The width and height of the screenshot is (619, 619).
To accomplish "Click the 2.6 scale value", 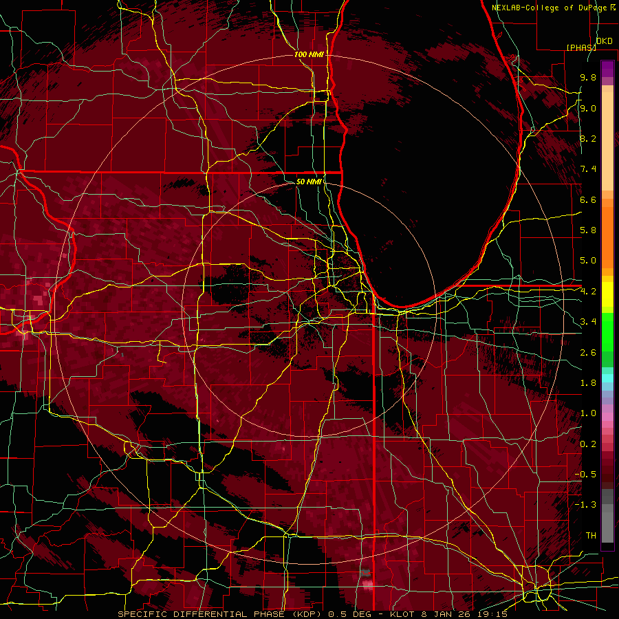I will pos(588,353).
